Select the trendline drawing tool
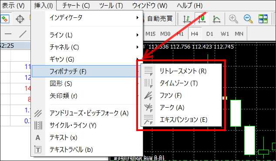The image size is (276, 161). [x=23, y=34]
